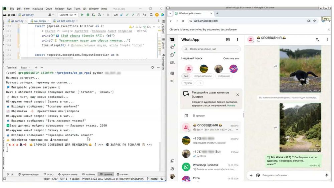Open the Navigate menu
334x188 pixels.
[37, 9]
